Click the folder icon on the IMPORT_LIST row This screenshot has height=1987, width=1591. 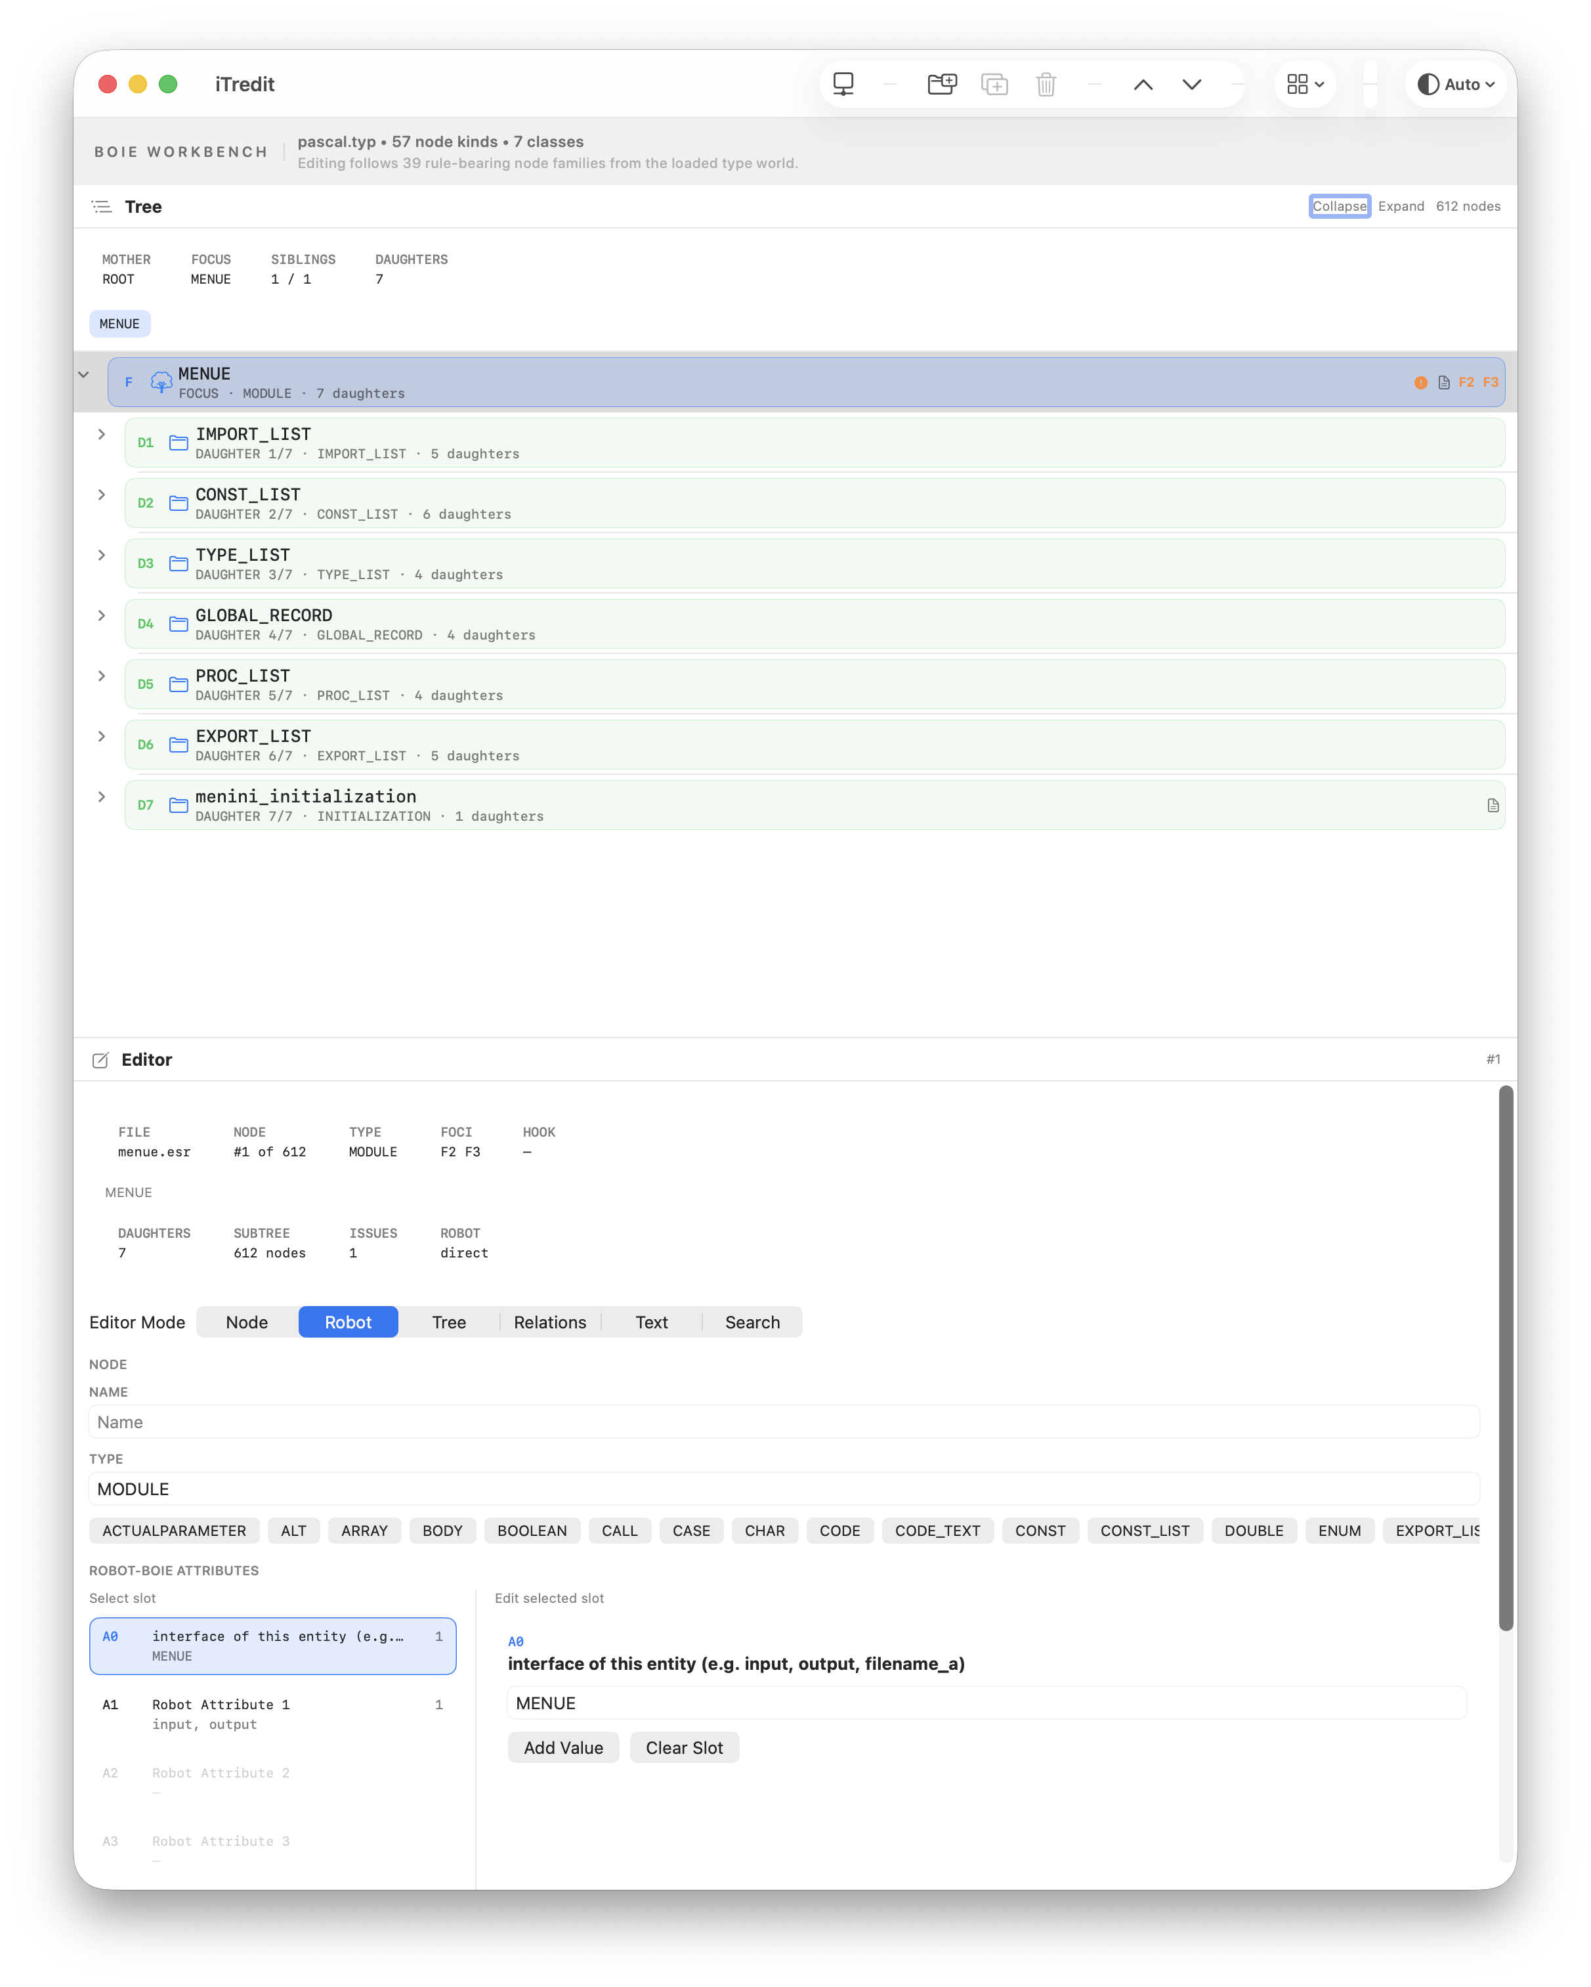179,443
